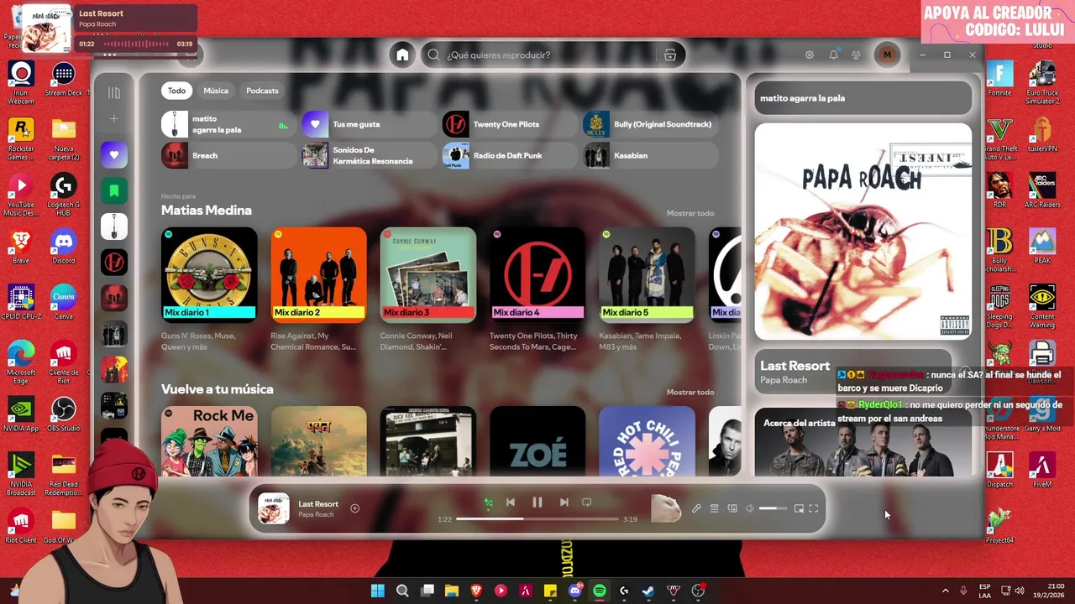This screenshot has width=1075, height=604.
Task: Open the play queue icon
Action: click(715, 508)
